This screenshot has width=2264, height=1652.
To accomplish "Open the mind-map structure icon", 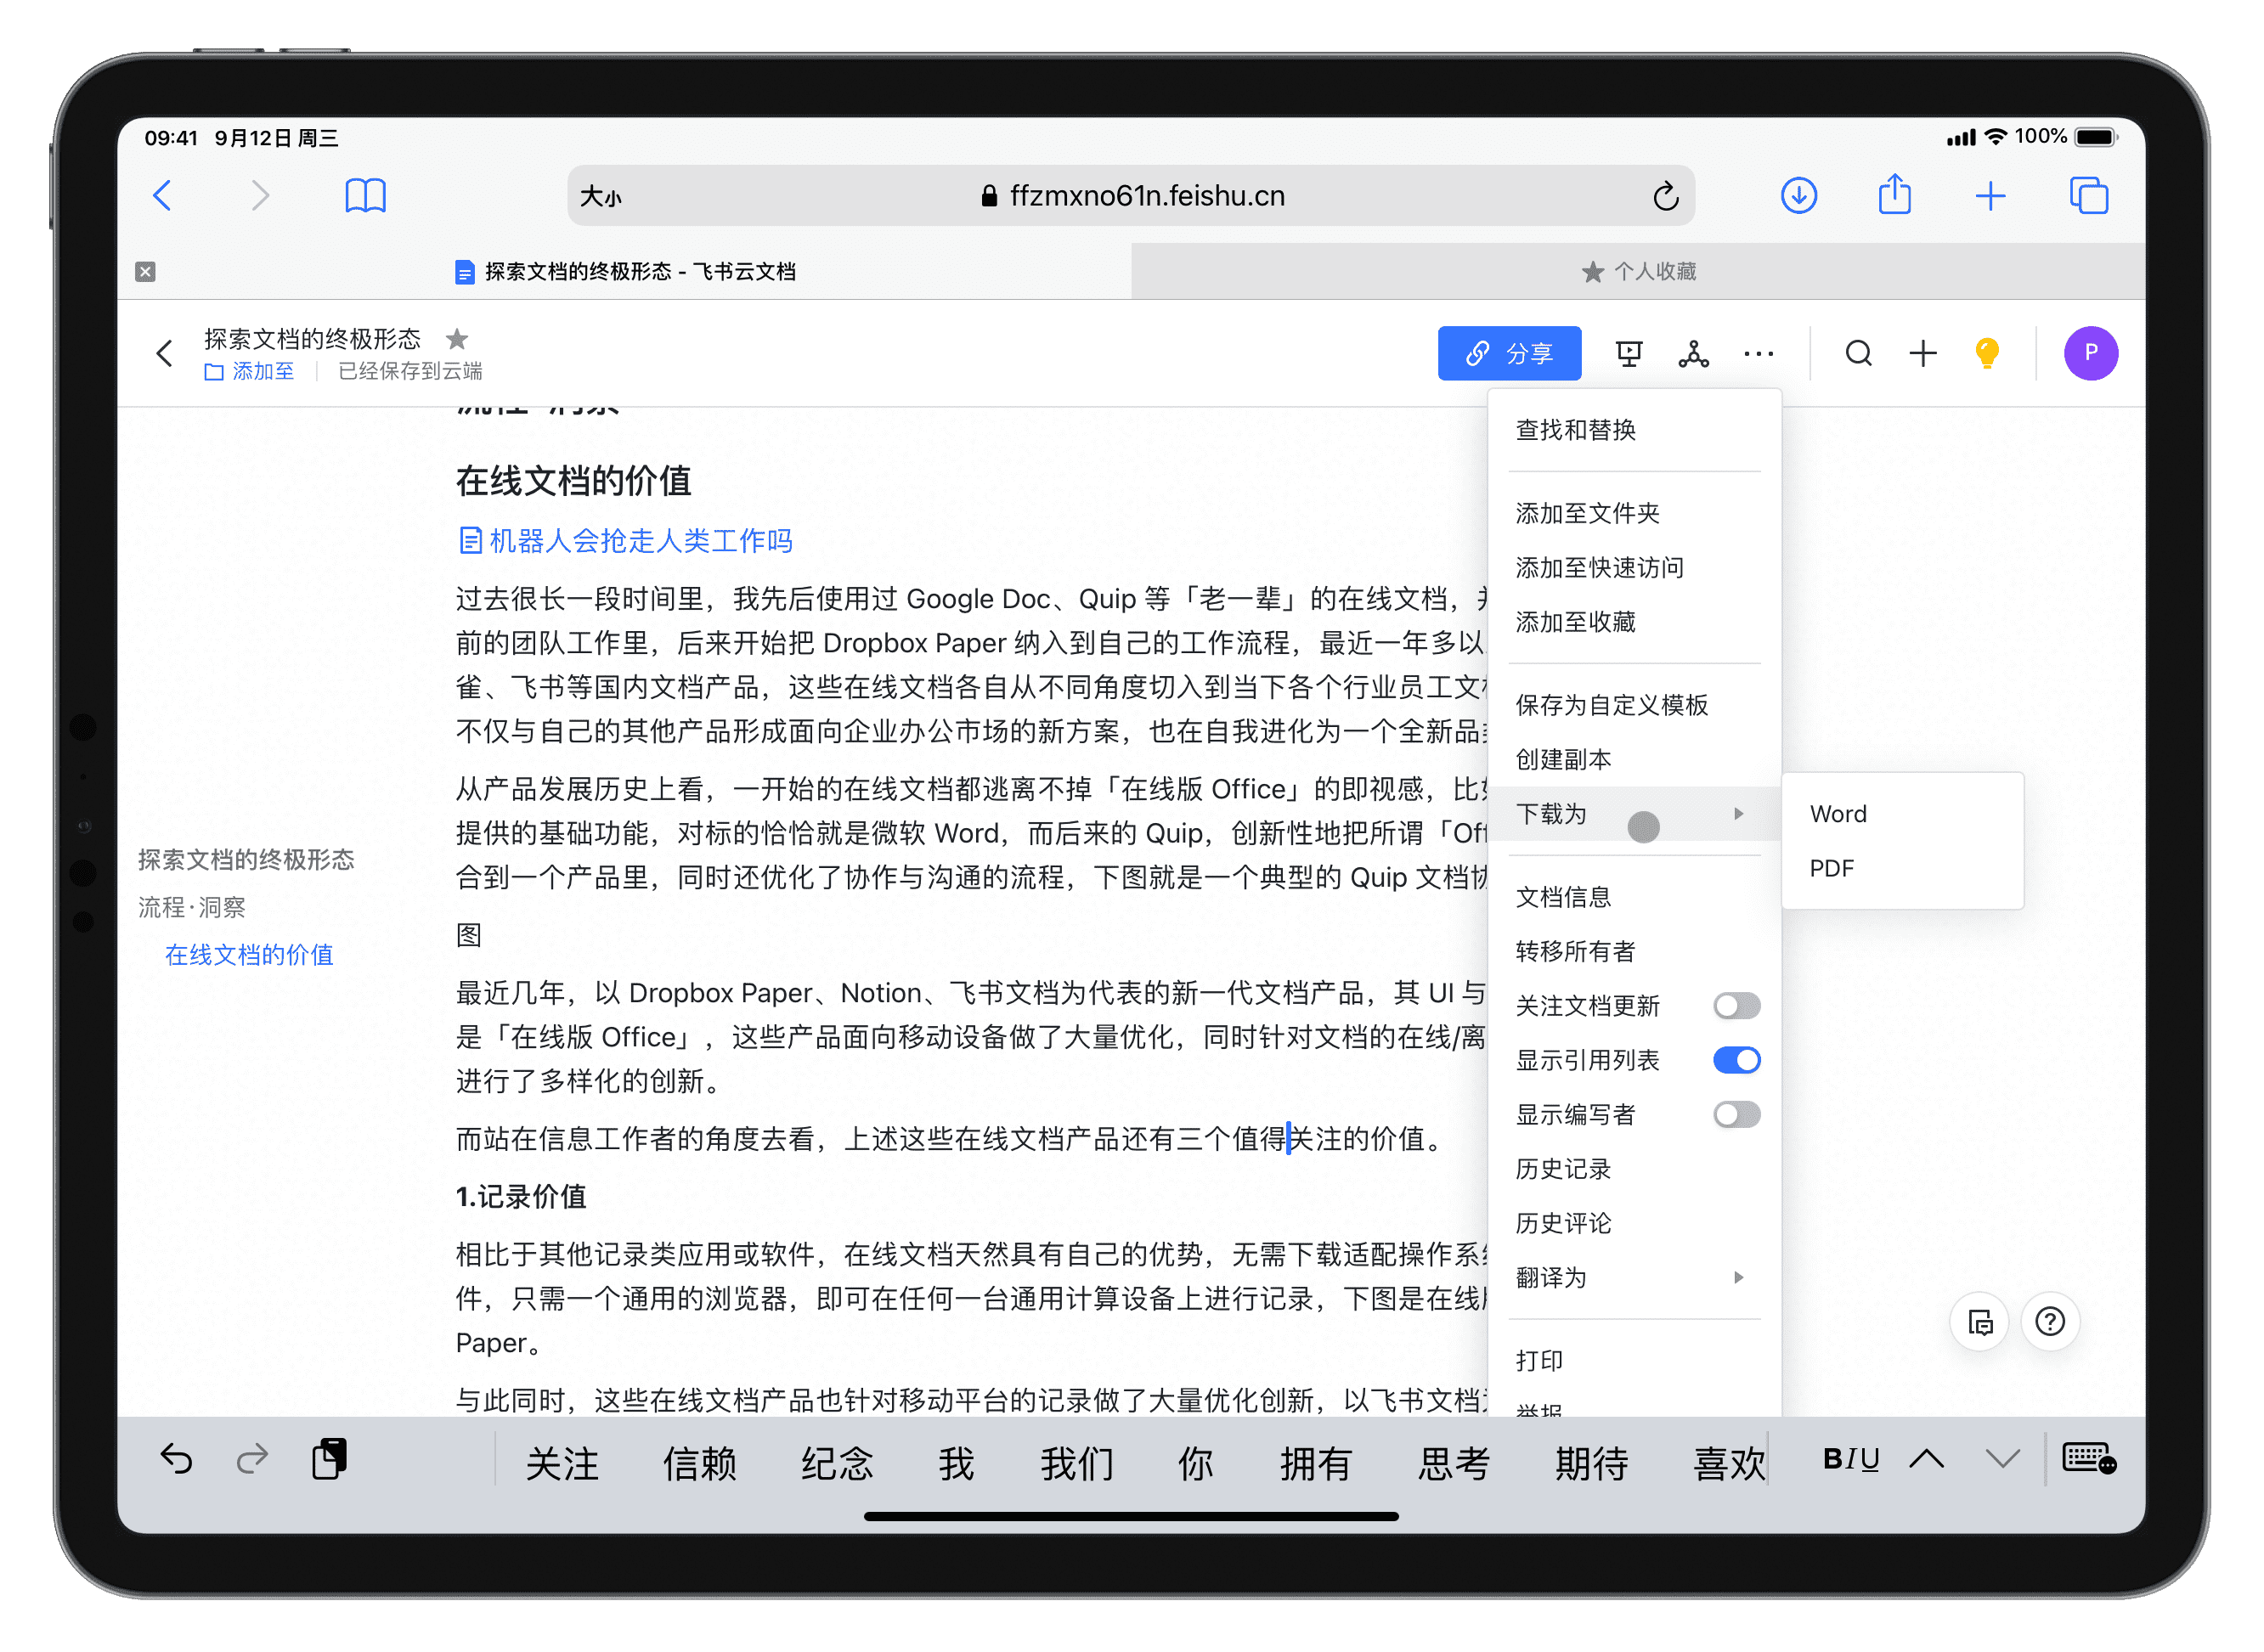I will click(1693, 353).
